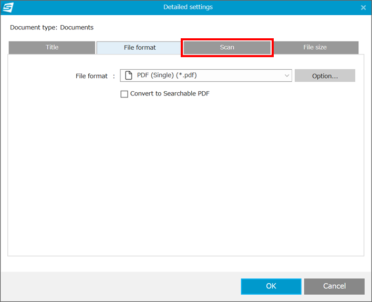
Task: Click the 'File format :' field label
Action: [95, 76]
